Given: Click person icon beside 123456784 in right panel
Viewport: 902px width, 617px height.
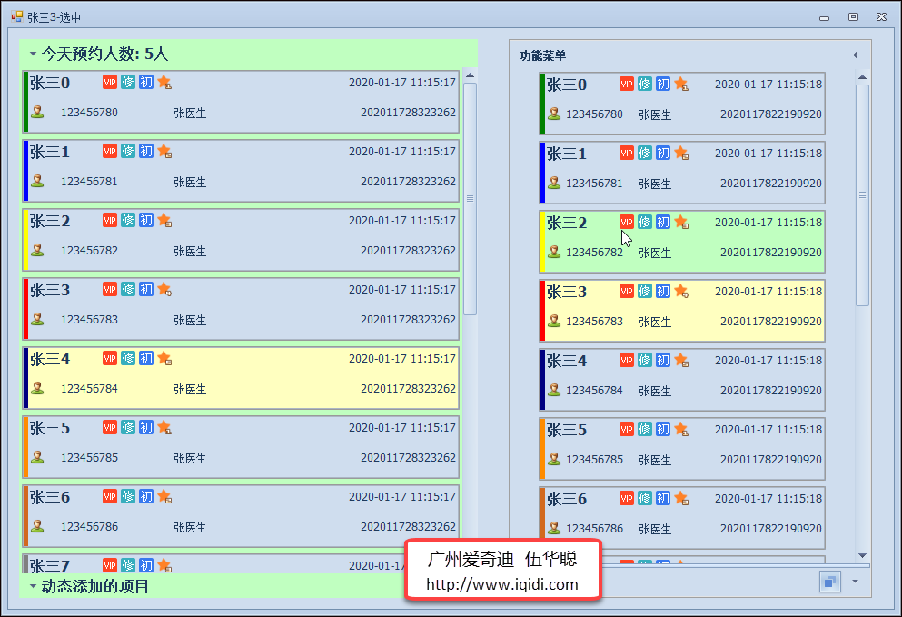Looking at the screenshot, I should click(x=554, y=390).
